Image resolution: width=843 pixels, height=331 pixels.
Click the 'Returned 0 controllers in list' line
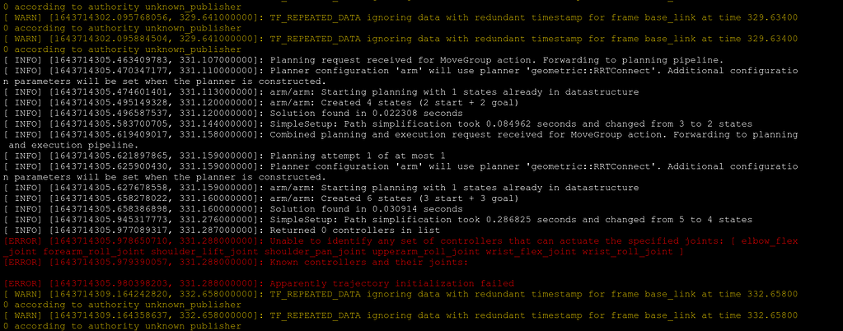point(222,230)
